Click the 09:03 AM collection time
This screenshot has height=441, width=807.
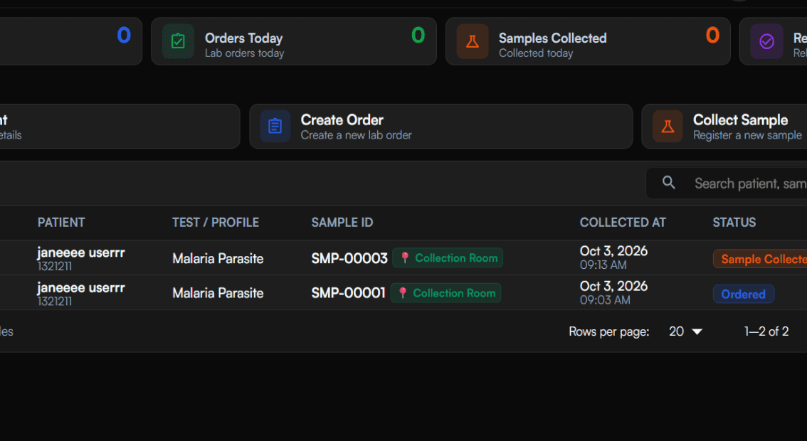click(605, 300)
